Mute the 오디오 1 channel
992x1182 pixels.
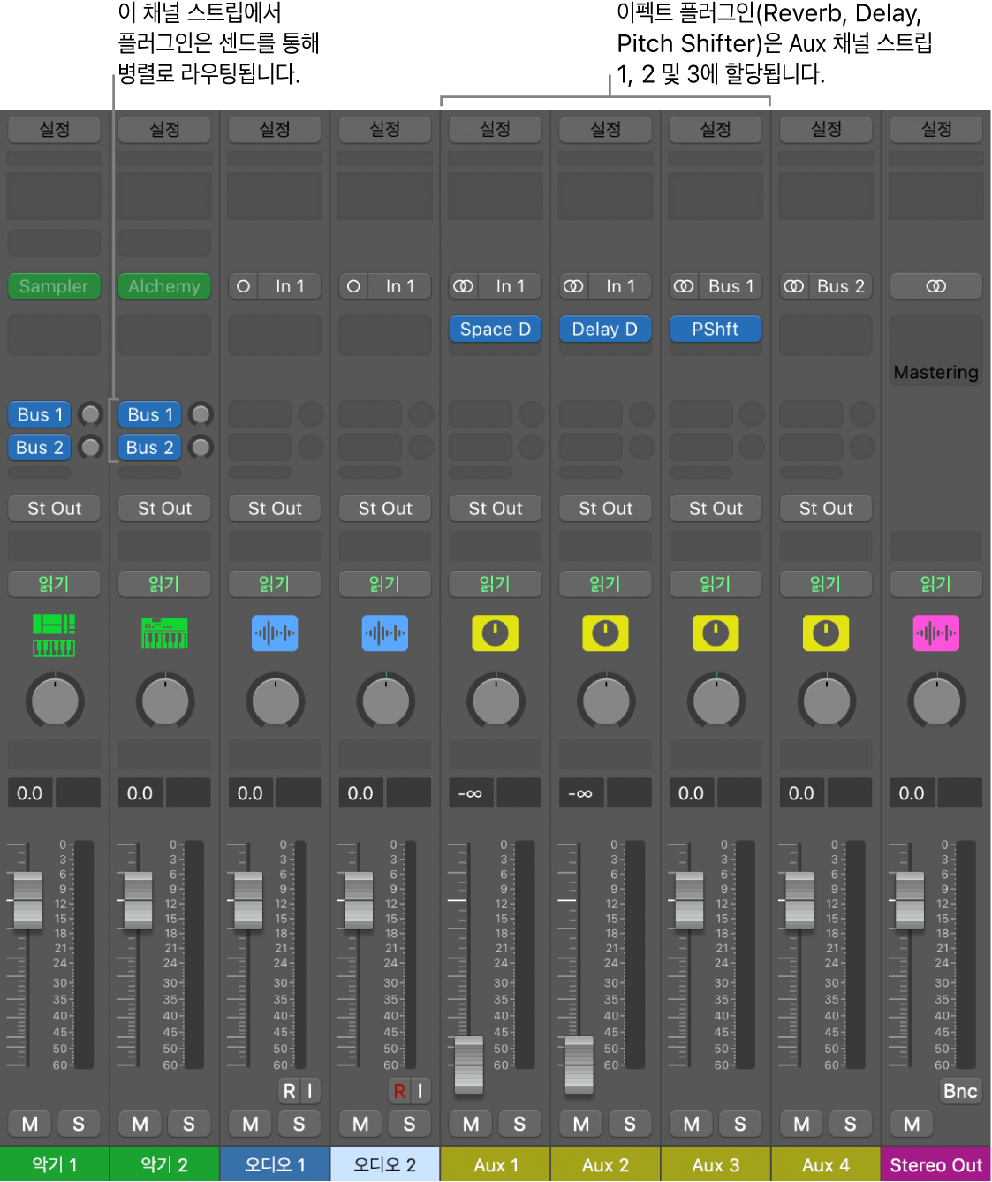[251, 1124]
